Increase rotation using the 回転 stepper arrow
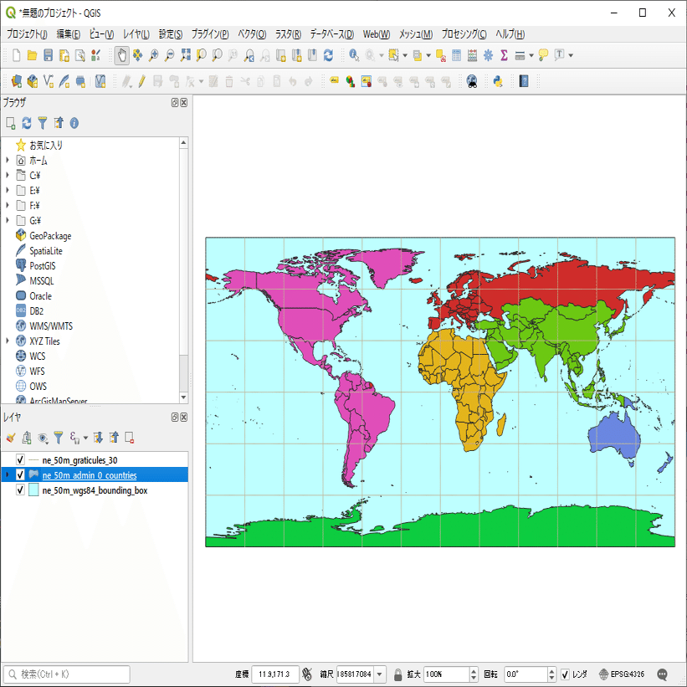Viewport: 687px width, 687px height. coord(553,669)
